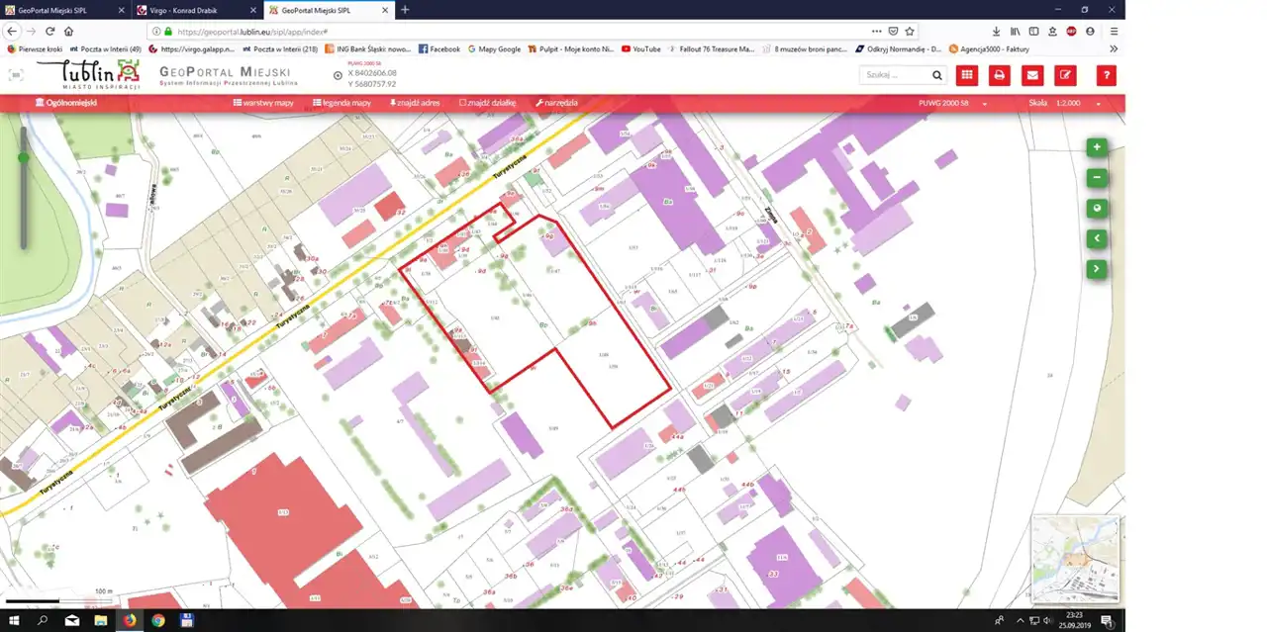
Task: Click the search magnifier icon
Action: coord(936,75)
